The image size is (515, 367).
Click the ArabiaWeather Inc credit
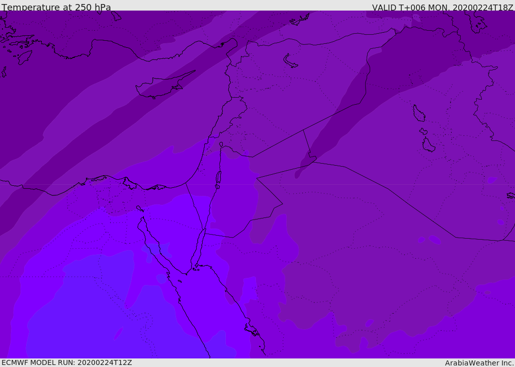point(479,363)
